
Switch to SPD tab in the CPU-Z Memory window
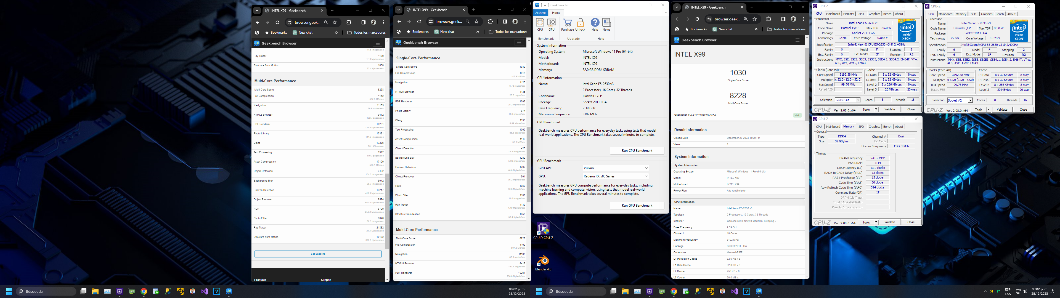tap(861, 127)
